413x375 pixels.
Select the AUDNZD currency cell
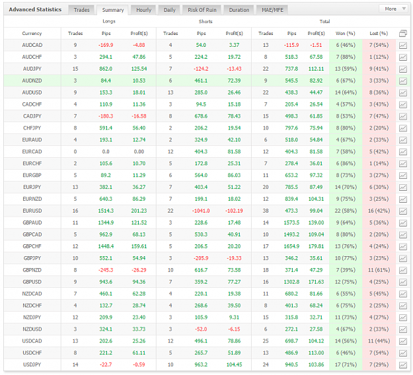(x=32, y=81)
